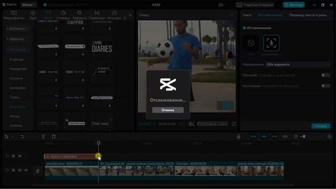Click the Начать button
The width and height of the screenshot is (336, 189).
coord(321,126)
